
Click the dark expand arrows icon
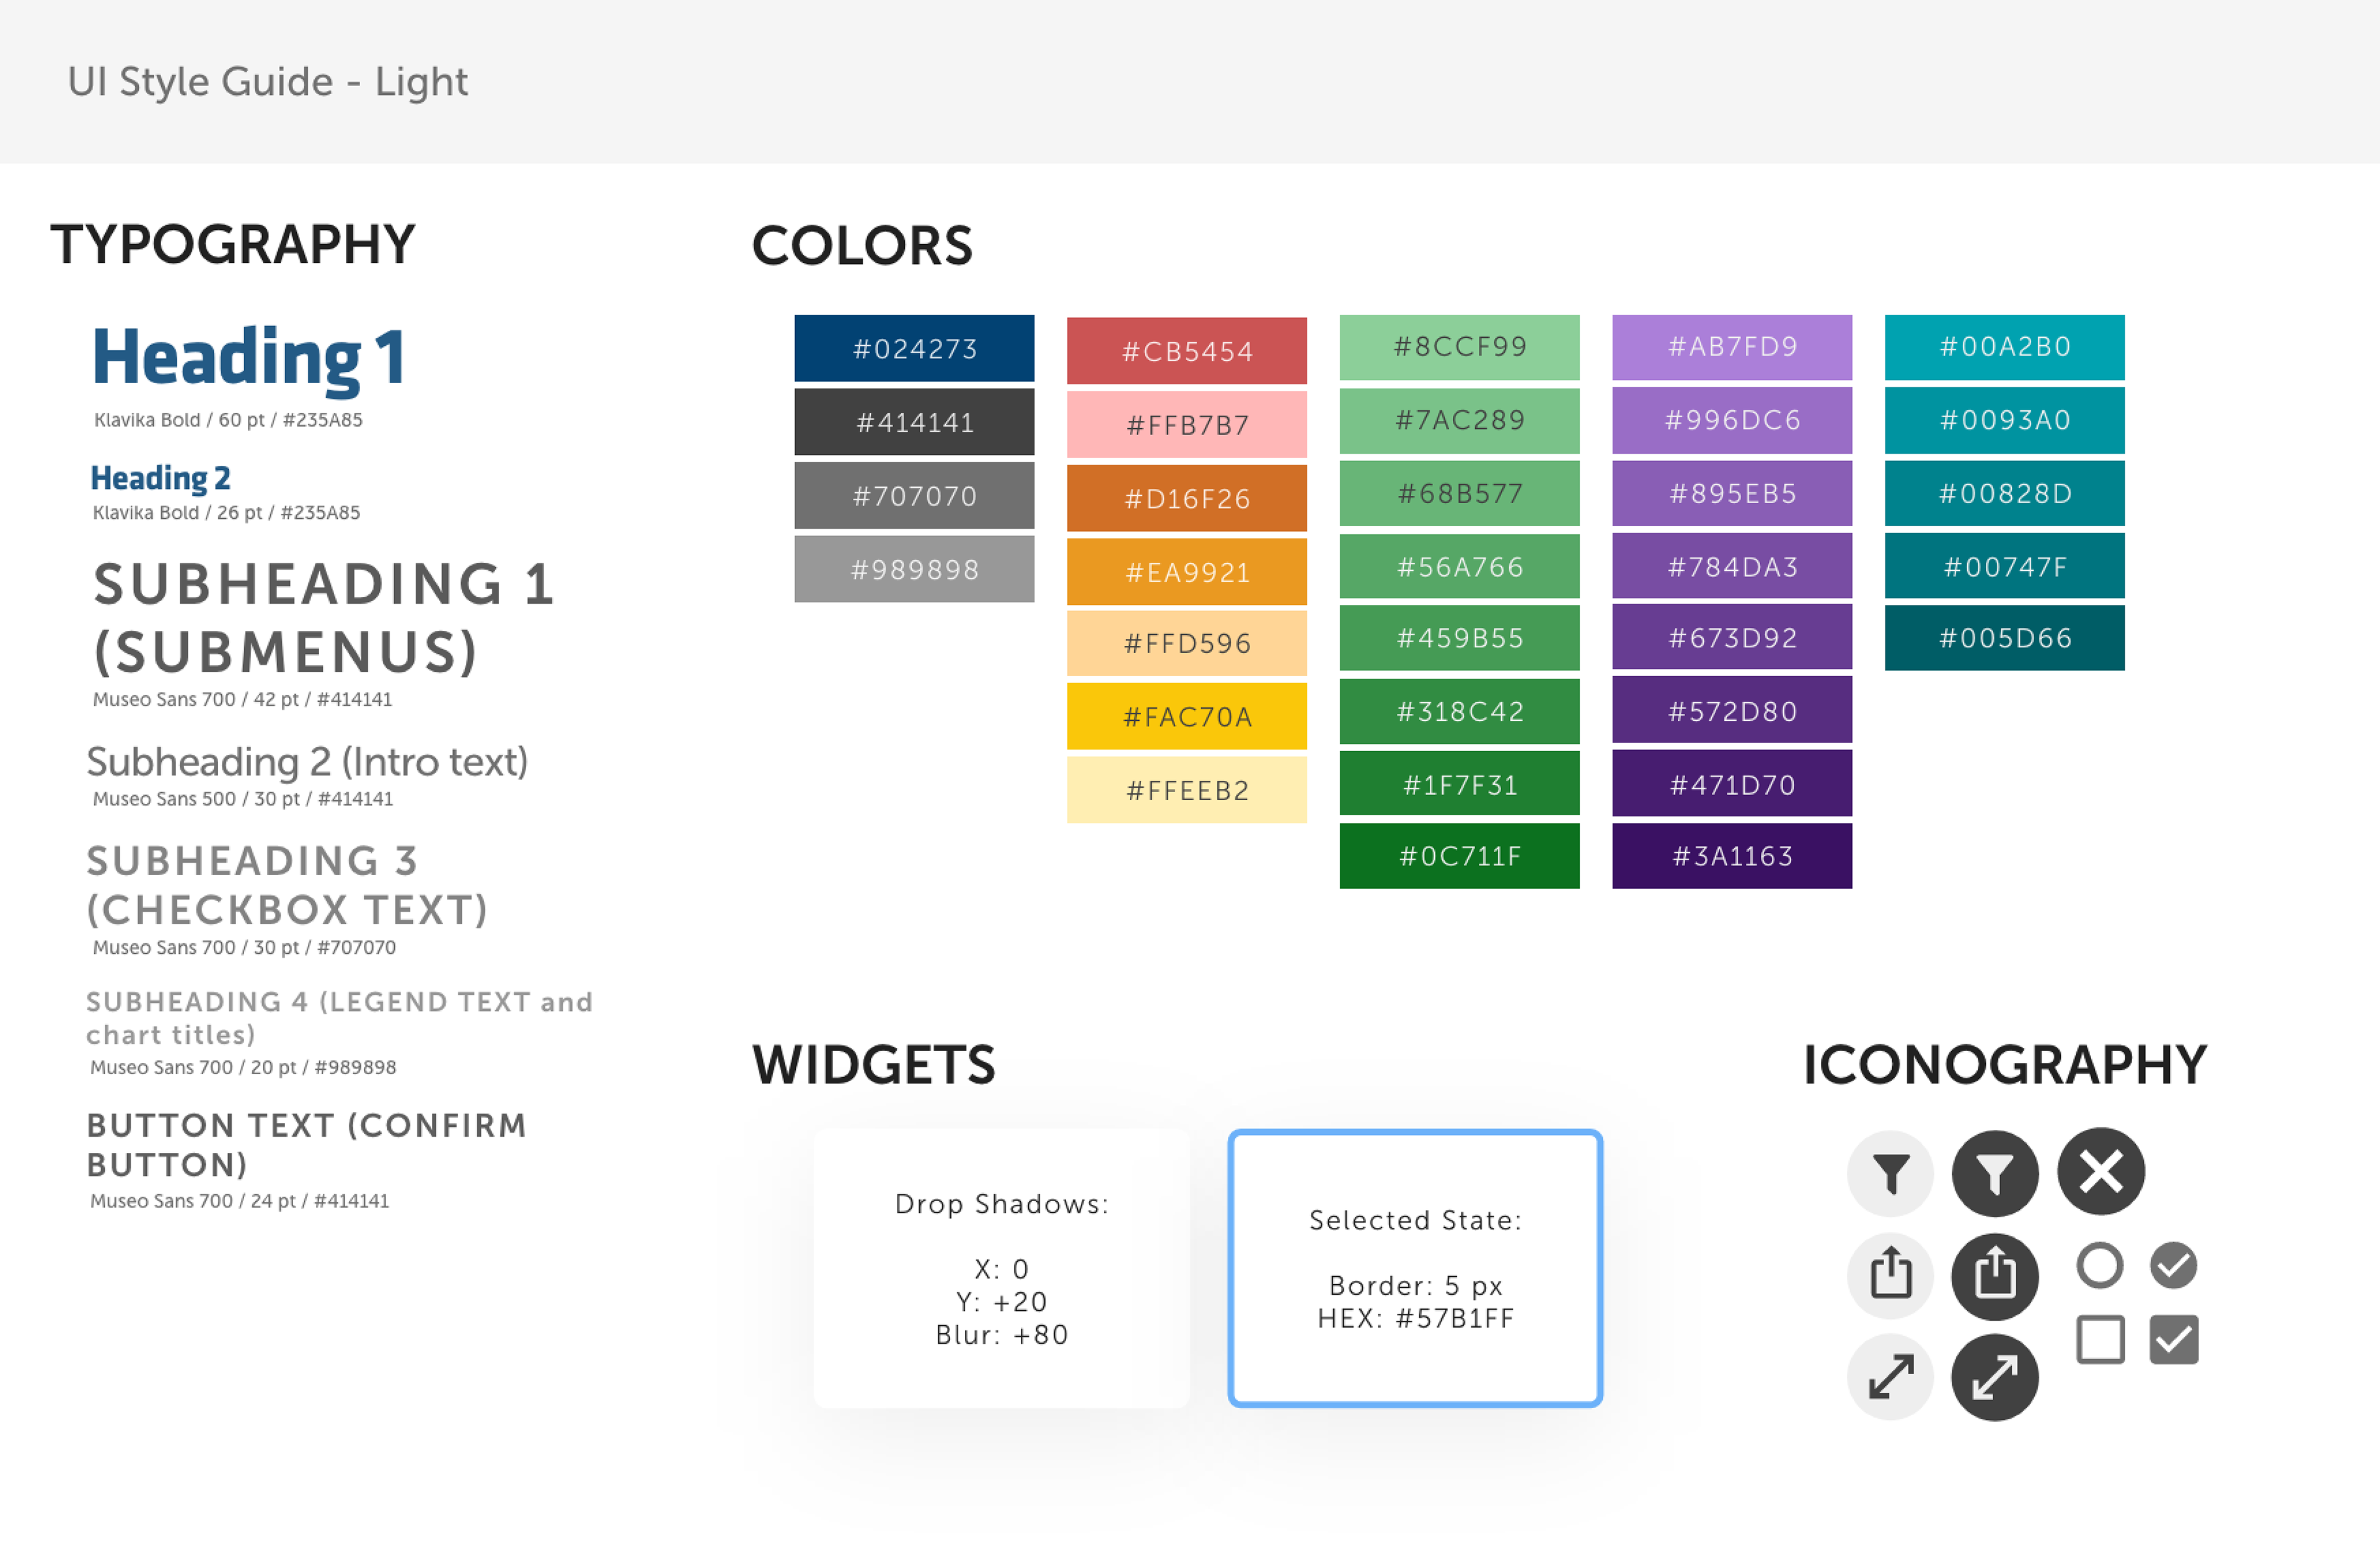click(x=1995, y=1377)
